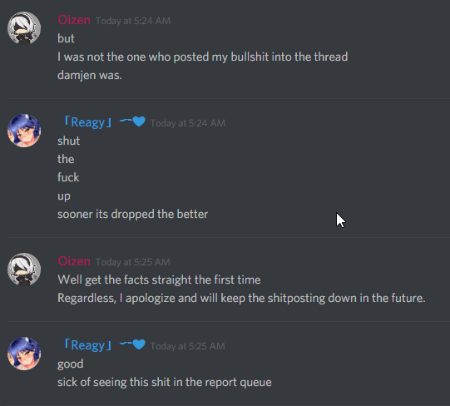Click Reagy's 'Today at 5:24 AM' timestamp

pyautogui.click(x=188, y=123)
